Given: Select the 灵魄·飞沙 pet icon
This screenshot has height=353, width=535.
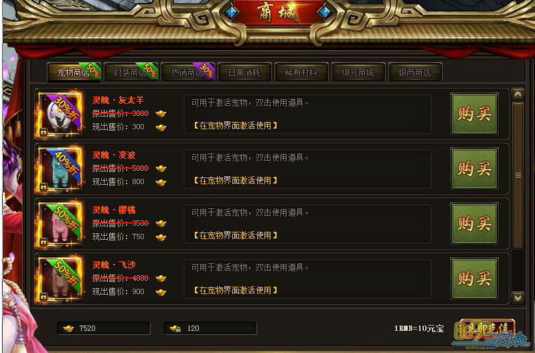Looking at the screenshot, I should tap(60, 279).
